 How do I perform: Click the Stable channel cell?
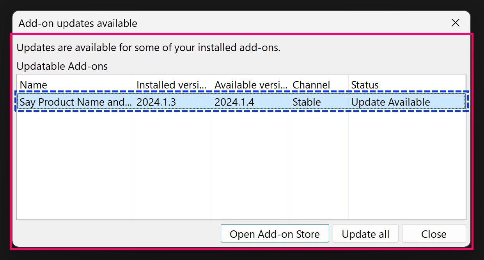(x=307, y=102)
